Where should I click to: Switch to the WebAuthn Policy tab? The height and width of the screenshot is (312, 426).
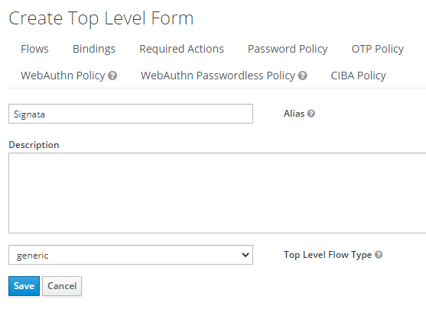coord(63,76)
